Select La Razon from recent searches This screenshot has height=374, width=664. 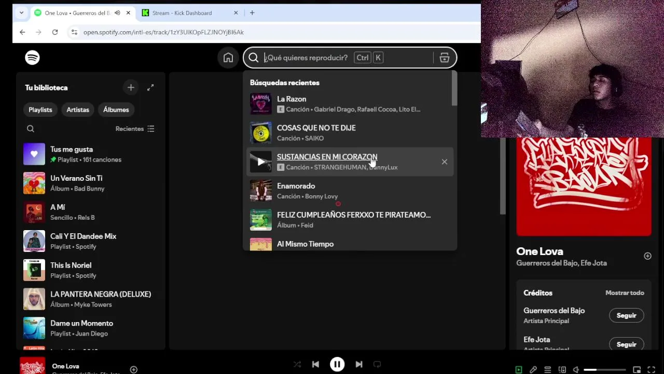(x=350, y=104)
